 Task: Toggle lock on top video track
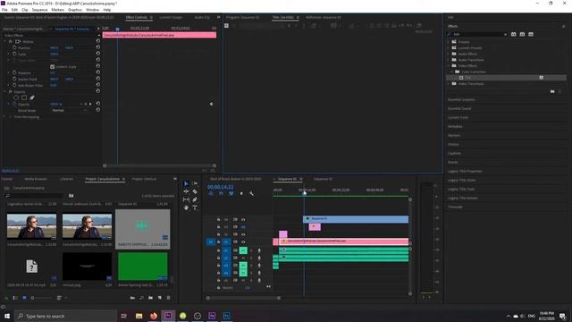(x=218, y=219)
